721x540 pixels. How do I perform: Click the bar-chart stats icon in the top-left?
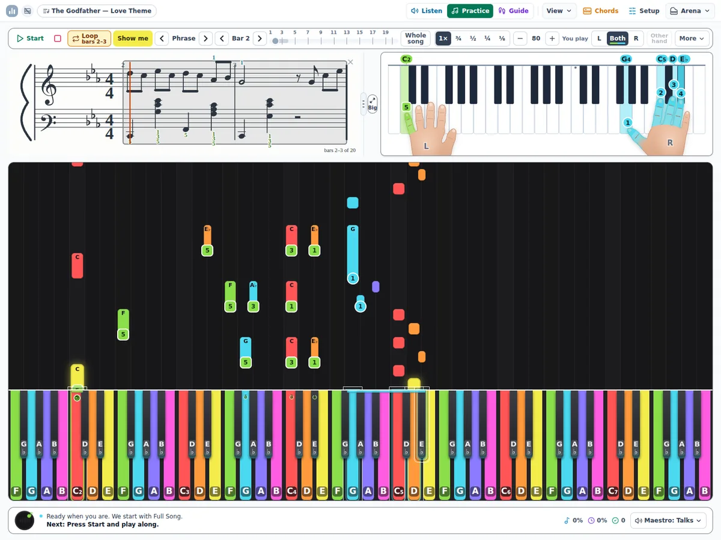(x=12, y=11)
